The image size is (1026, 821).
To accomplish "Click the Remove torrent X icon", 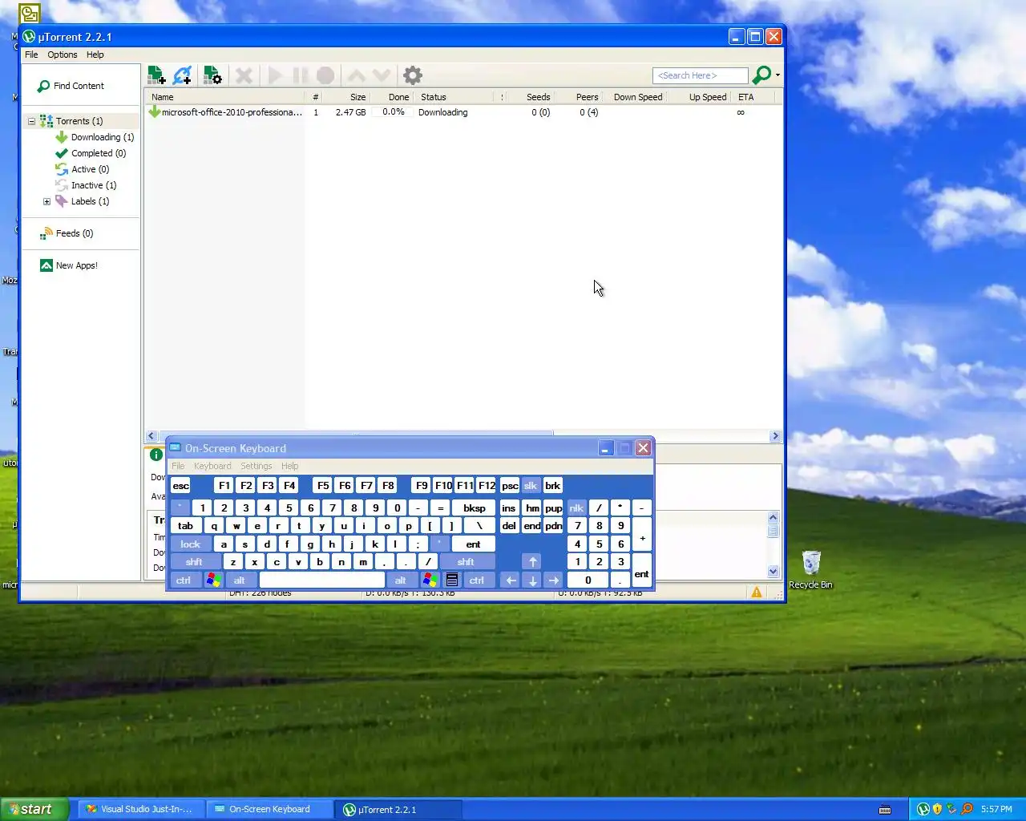I will tap(244, 75).
